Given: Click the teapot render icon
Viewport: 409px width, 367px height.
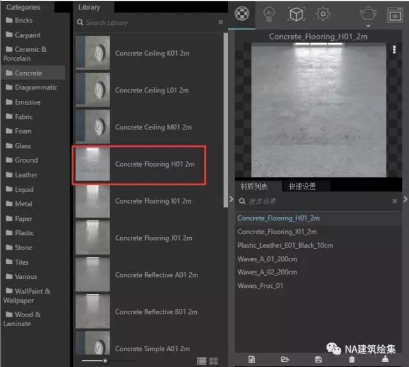Looking at the screenshot, I should (368, 14).
